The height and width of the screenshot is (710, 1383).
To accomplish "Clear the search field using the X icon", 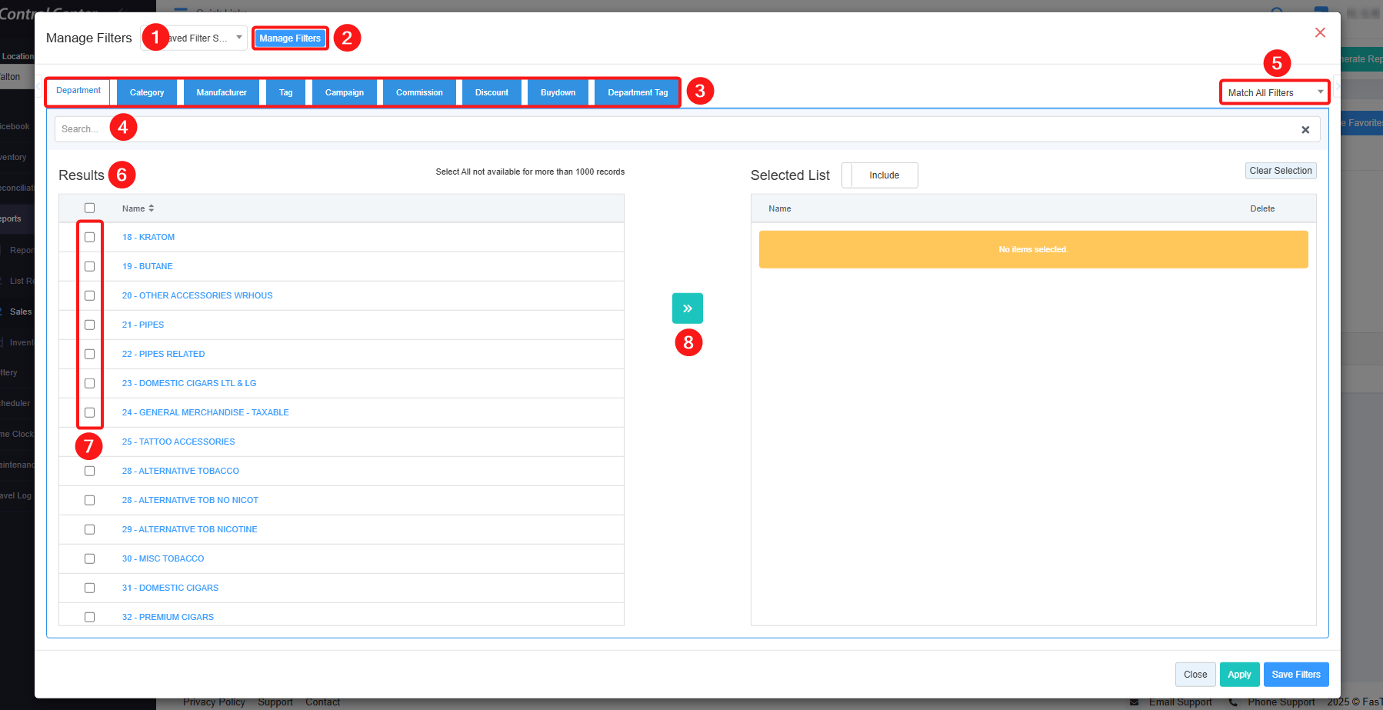I will click(x=1305, y=130).
